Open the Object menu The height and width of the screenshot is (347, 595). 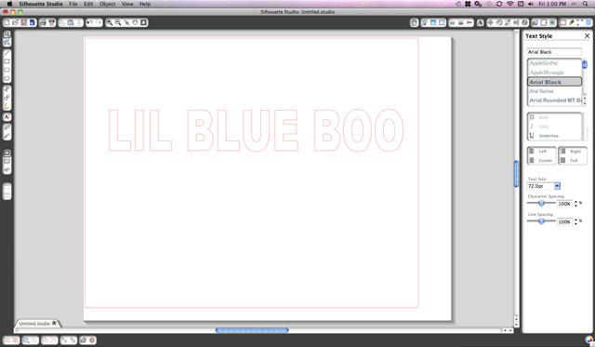point(108,4)
